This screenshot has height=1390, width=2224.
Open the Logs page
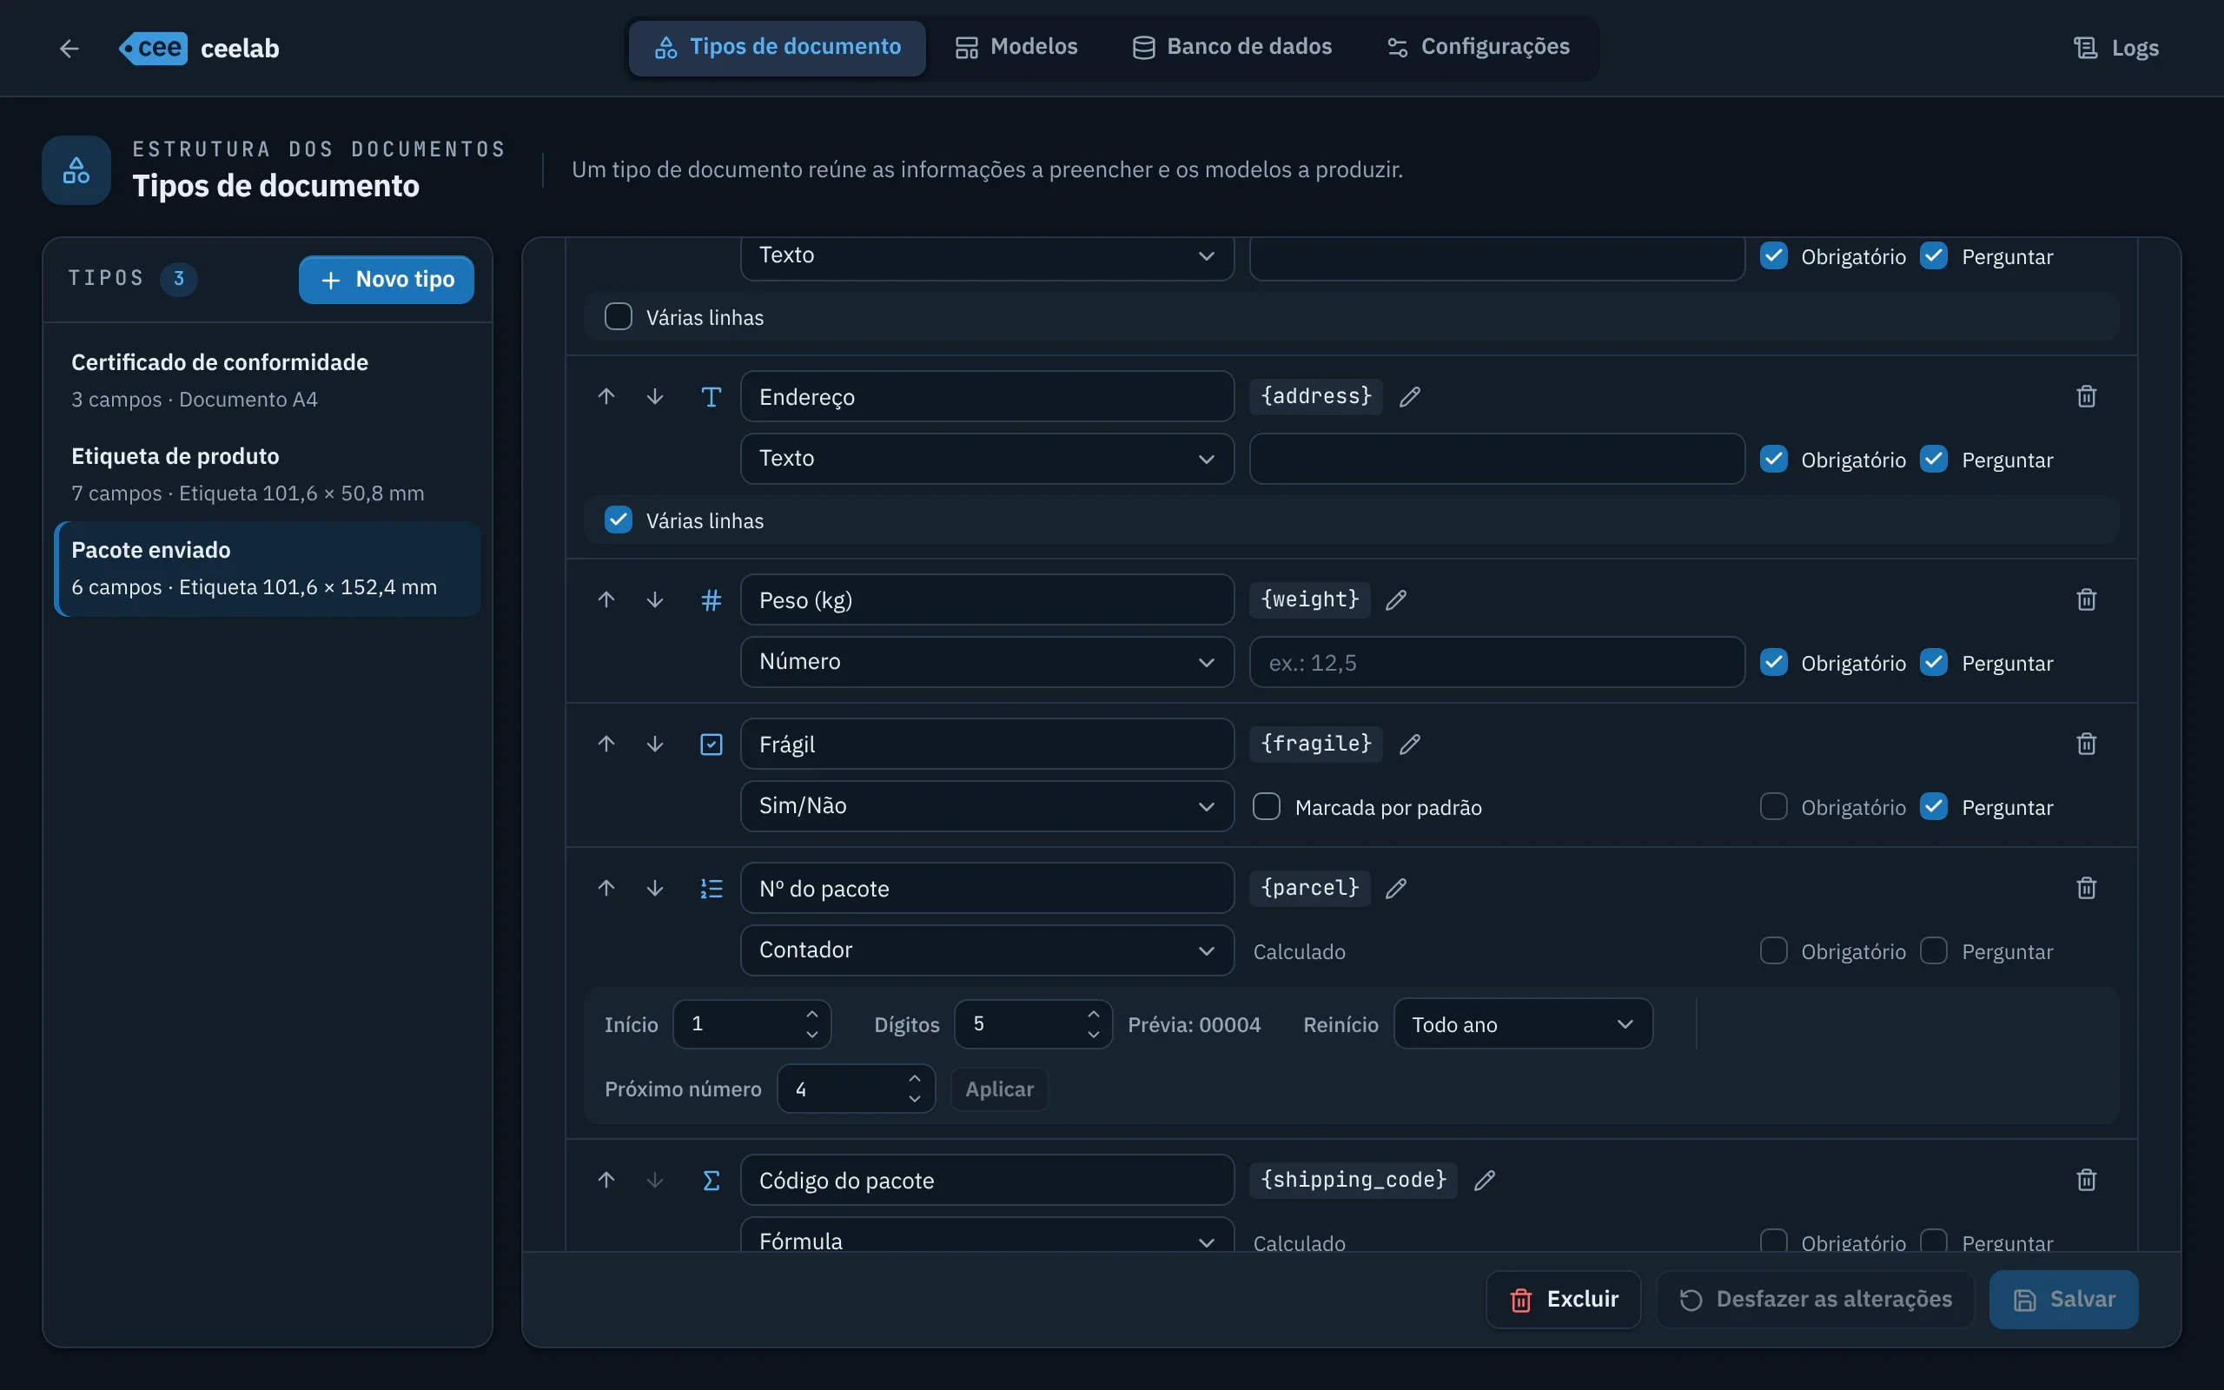pos(2115,48)
